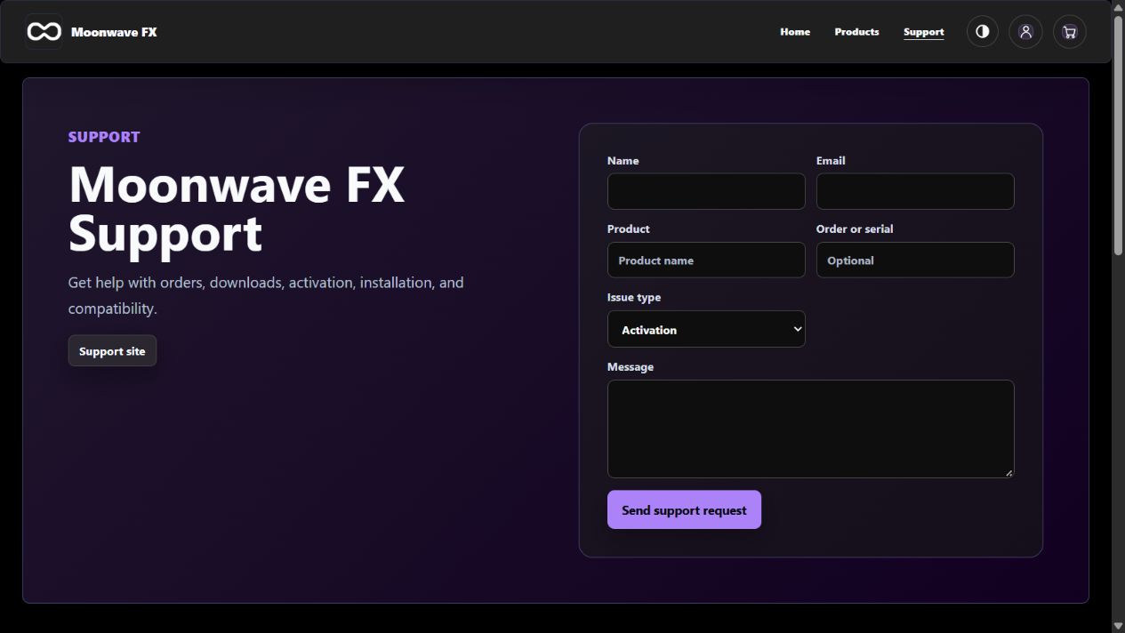Image resolution: width=1125 pixels, height=633 pixels.
Task: Click the Moonwave FX Support headline
Action: [x=237, y=209]
